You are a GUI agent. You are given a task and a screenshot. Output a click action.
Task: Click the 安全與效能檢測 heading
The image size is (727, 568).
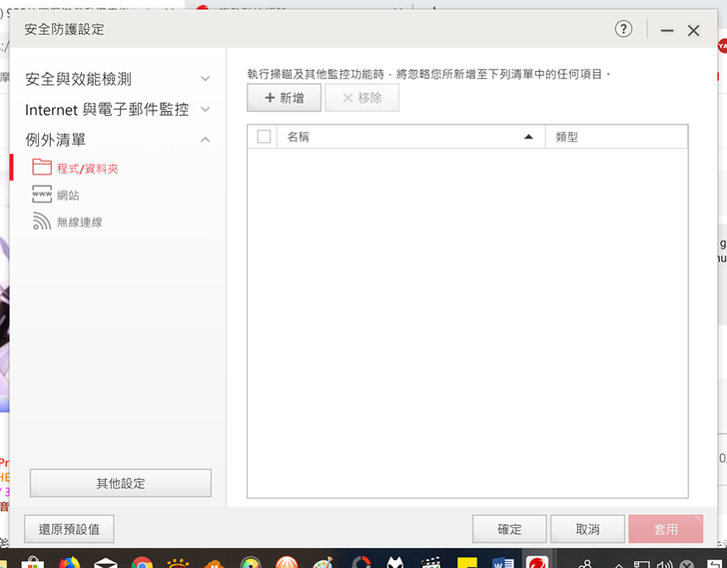pos(78,79)
